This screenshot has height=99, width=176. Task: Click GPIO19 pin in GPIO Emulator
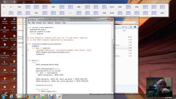click(x=145, y=13)
